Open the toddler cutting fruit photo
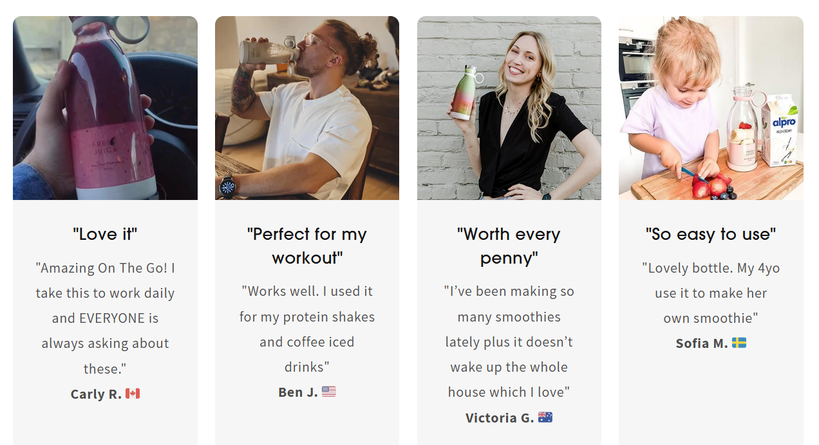This screenshot has width=819, height=445. tap(711, 108)
